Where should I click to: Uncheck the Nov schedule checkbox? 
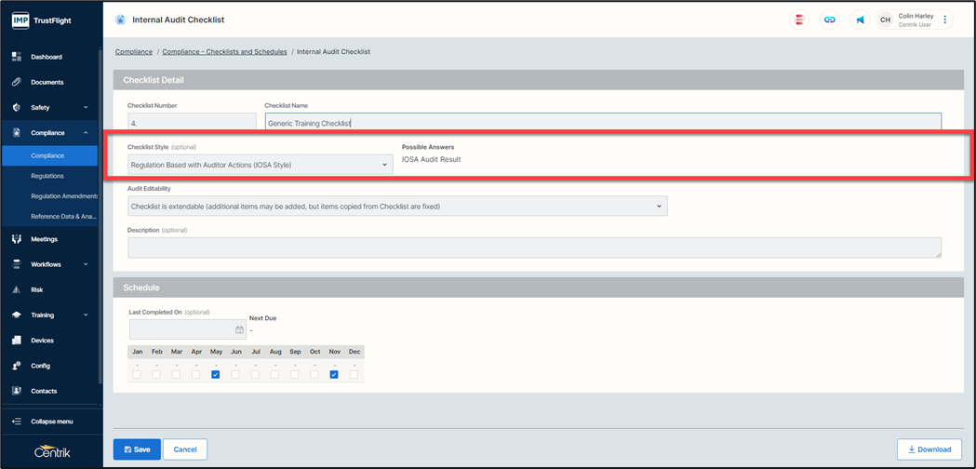334,374
